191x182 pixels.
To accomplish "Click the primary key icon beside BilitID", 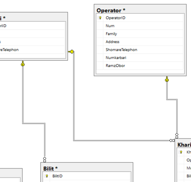I will pos(47,176).
